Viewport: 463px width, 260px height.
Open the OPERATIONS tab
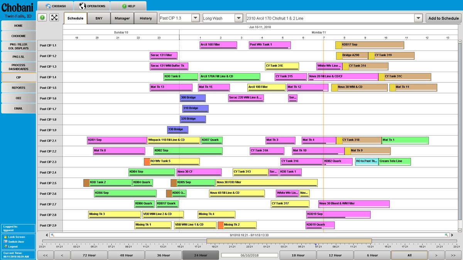click(x=92, y=6)
